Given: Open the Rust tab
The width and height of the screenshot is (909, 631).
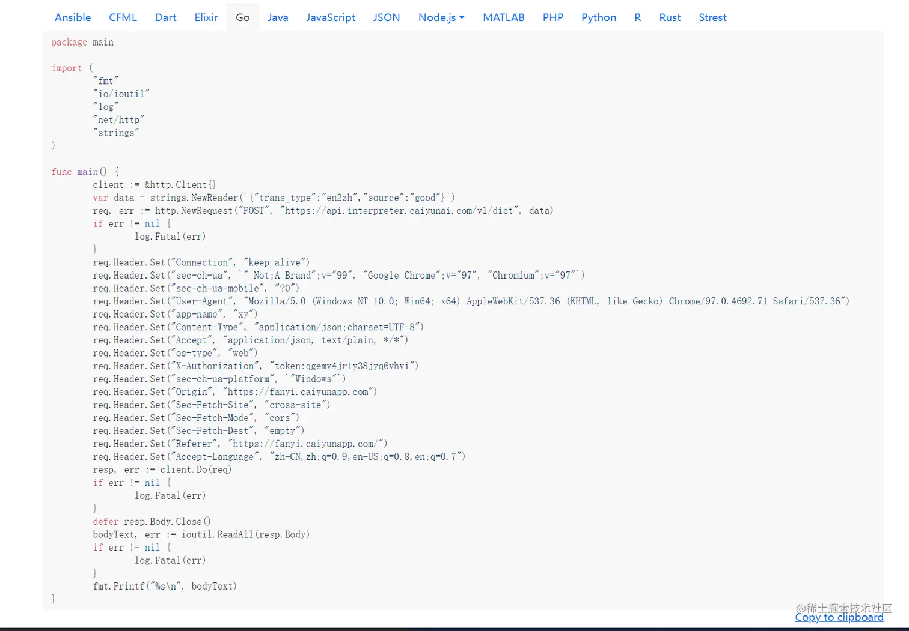Looking at the screenshot, I should click(670, 17).
